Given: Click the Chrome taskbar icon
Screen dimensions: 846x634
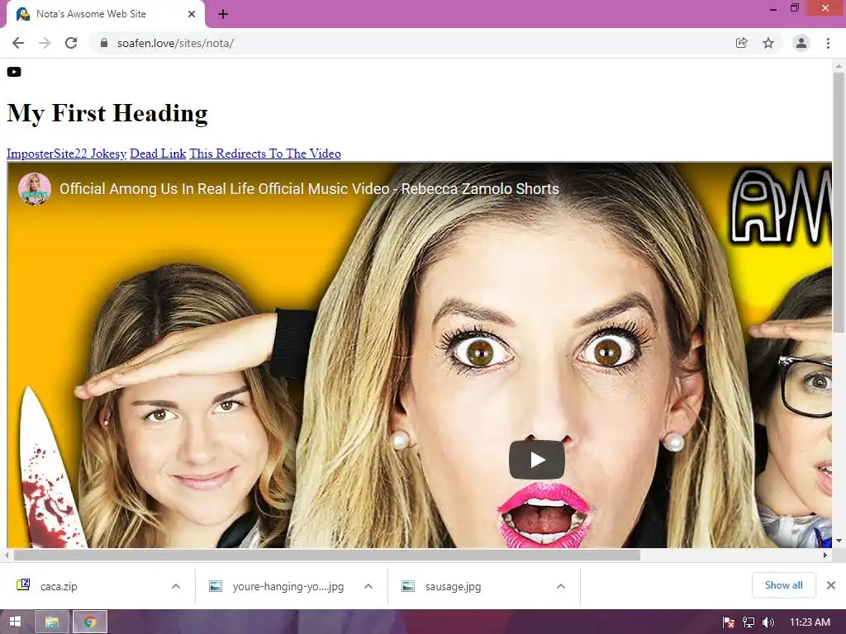Looking at the screenshot, I should point(90,622).
